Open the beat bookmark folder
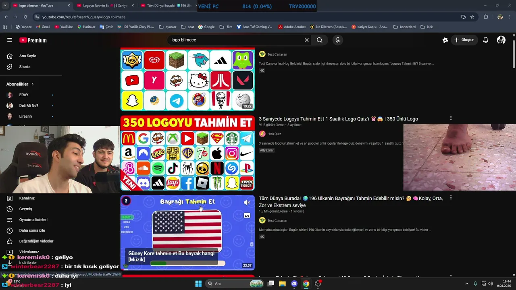516x290 pixels. point(187,27)
